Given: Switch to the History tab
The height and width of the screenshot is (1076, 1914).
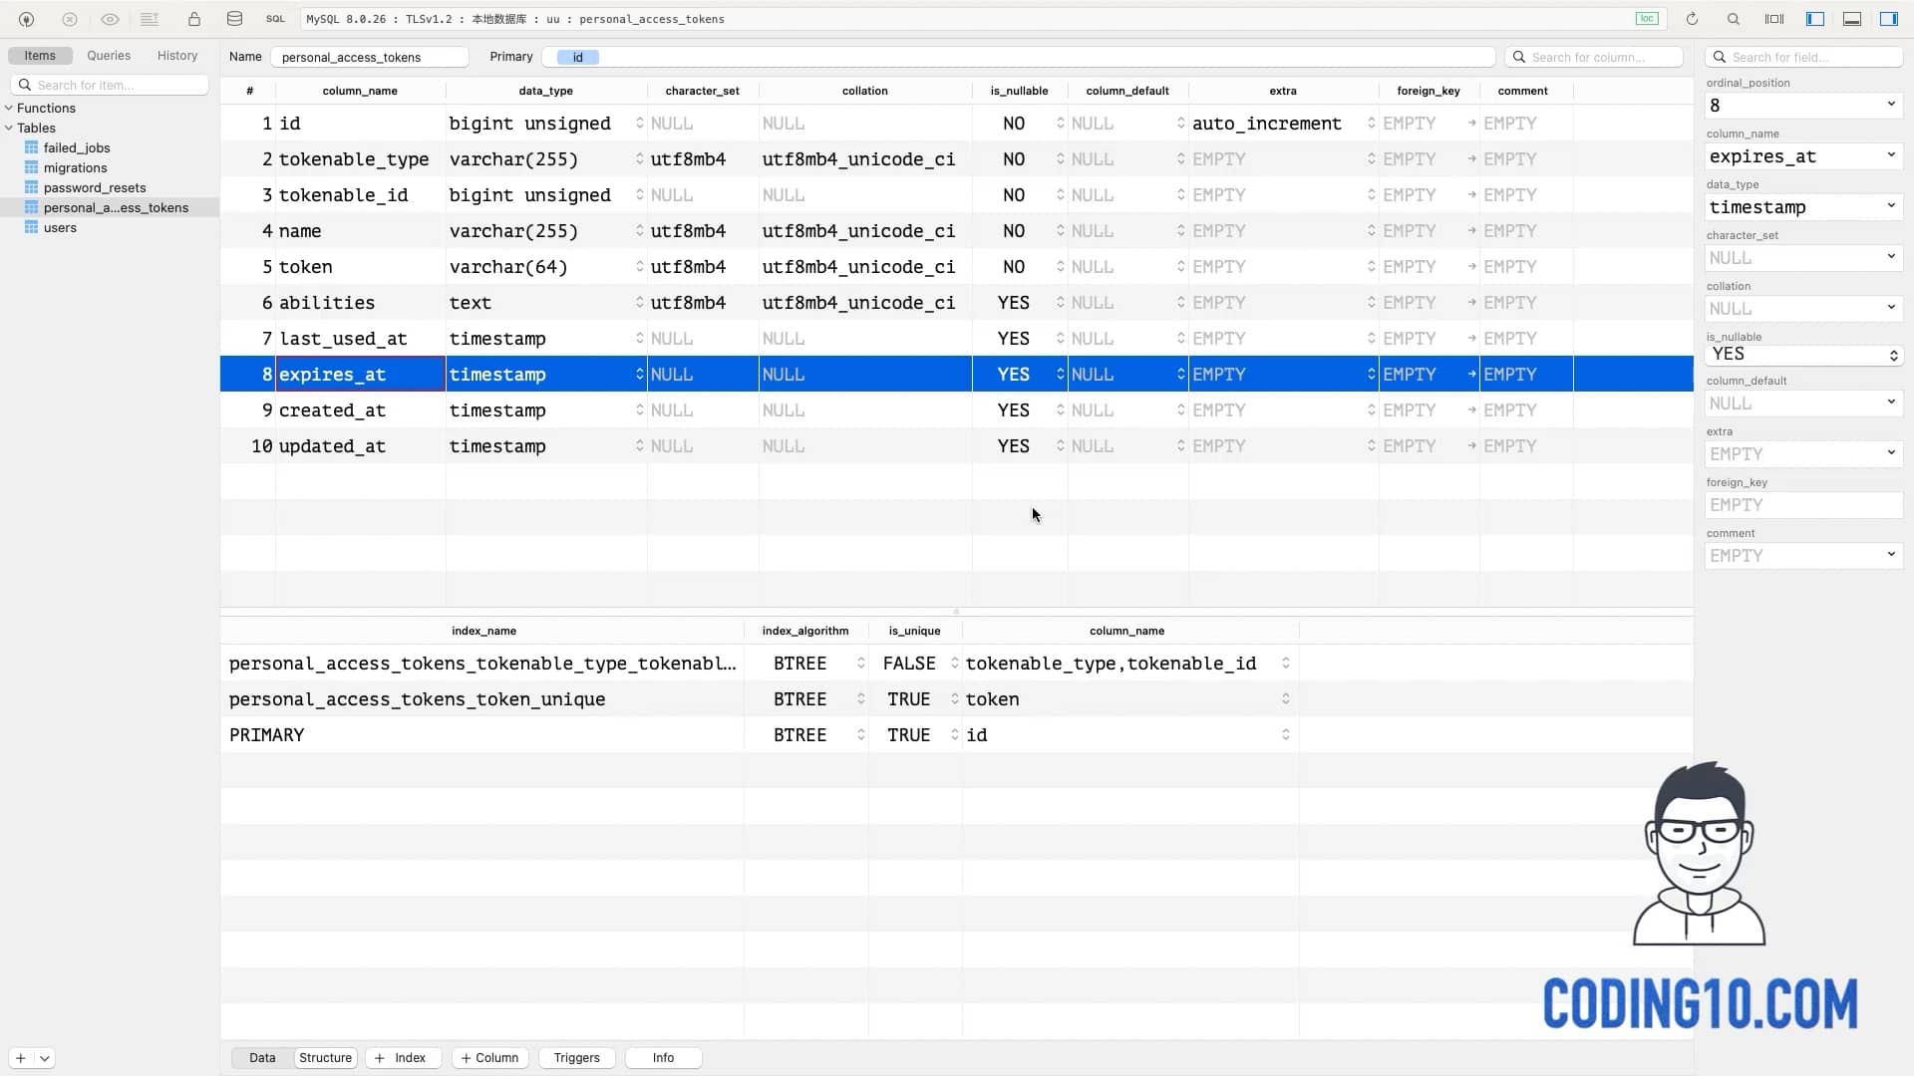Looking at the screenshot, I should (177, 56).
